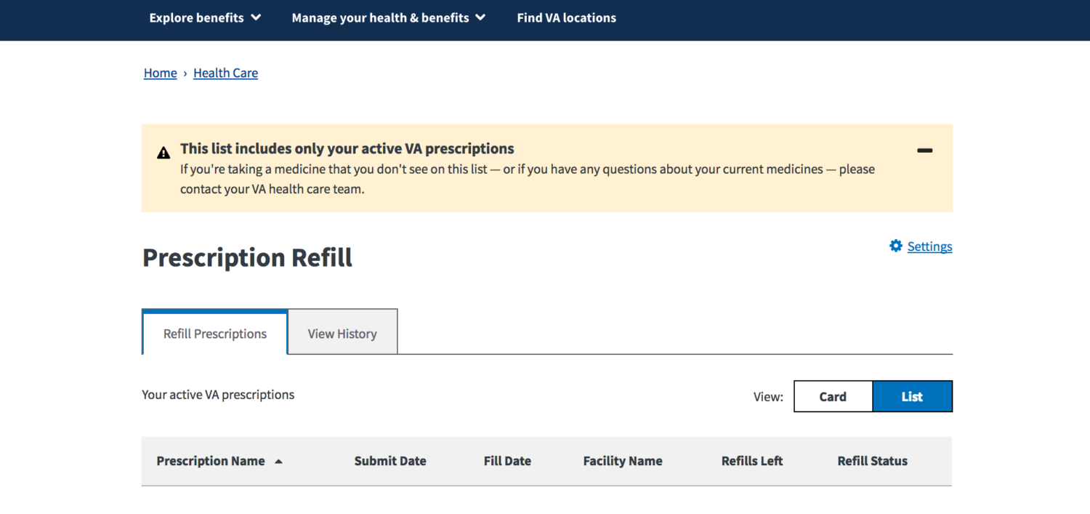
Task: Sort the list by Refills Left
Action: coord(751,461)
